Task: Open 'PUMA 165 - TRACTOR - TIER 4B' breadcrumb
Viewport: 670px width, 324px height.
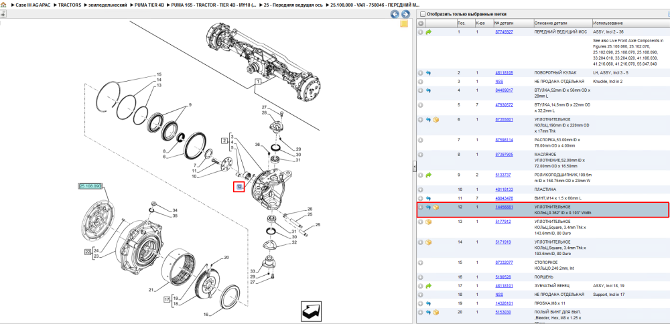Action: point(214,5)
